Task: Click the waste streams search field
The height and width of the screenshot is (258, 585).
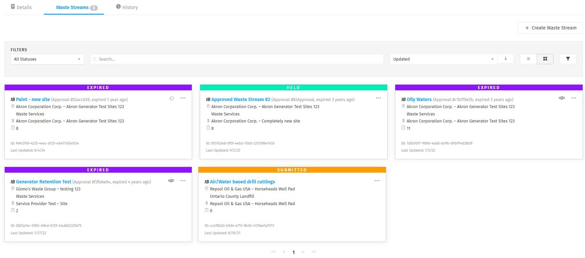Action: pos(237,59)
